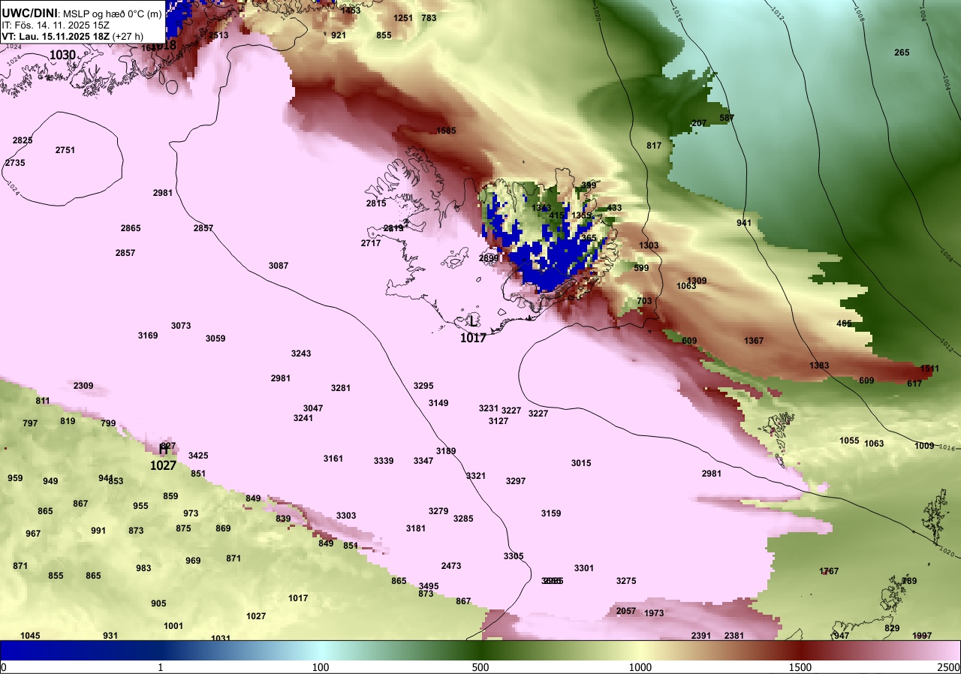Click the height value 3347

pyautogui.click(x=423, y=461)
